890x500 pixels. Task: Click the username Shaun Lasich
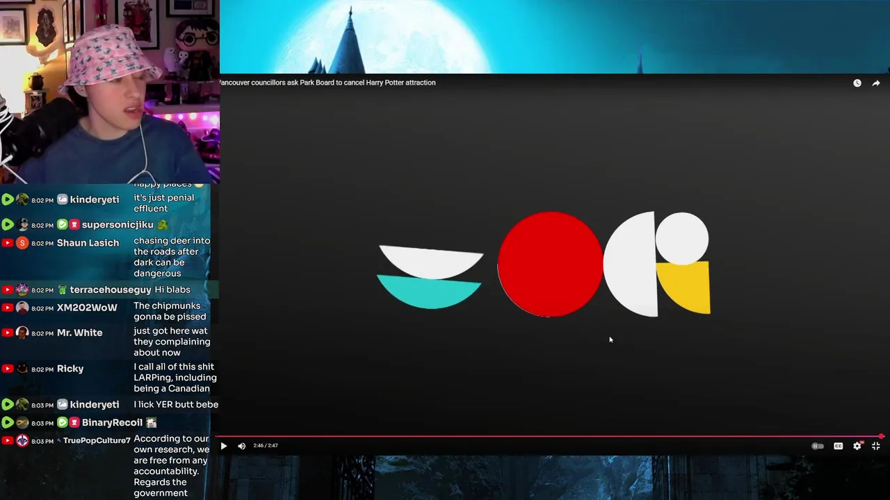[88, 243]
